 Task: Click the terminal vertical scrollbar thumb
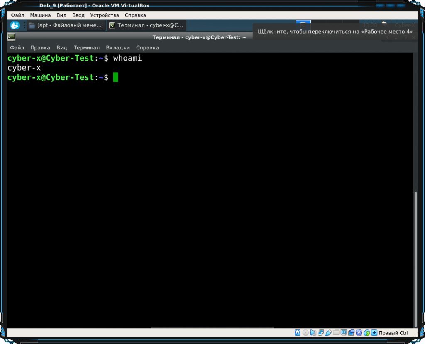[x=416, y=260]
